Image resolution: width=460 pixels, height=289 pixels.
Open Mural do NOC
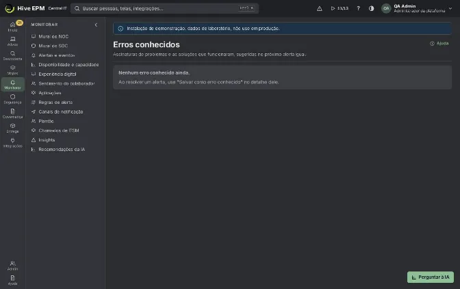click(65, 37)
